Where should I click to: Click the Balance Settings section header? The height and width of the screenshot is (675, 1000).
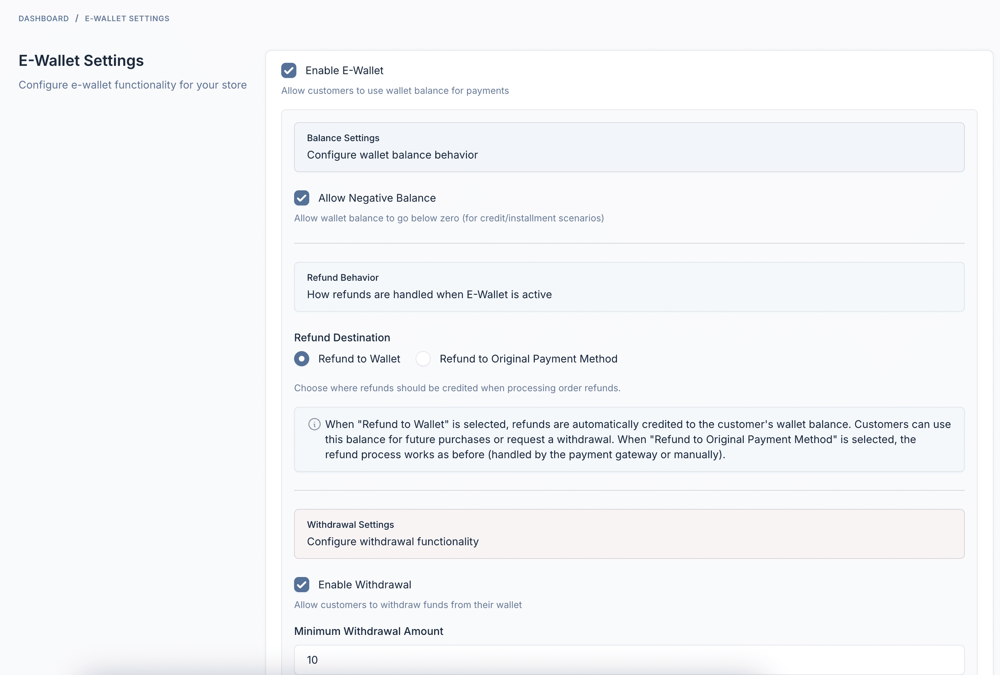[x=343, y=138]
